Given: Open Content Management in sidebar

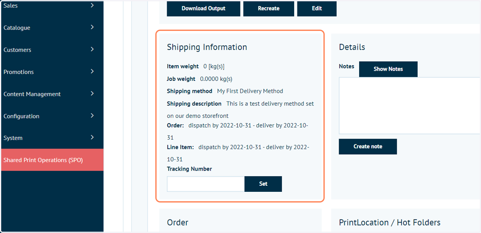Looking at the screenshot, I should point(52,94).
